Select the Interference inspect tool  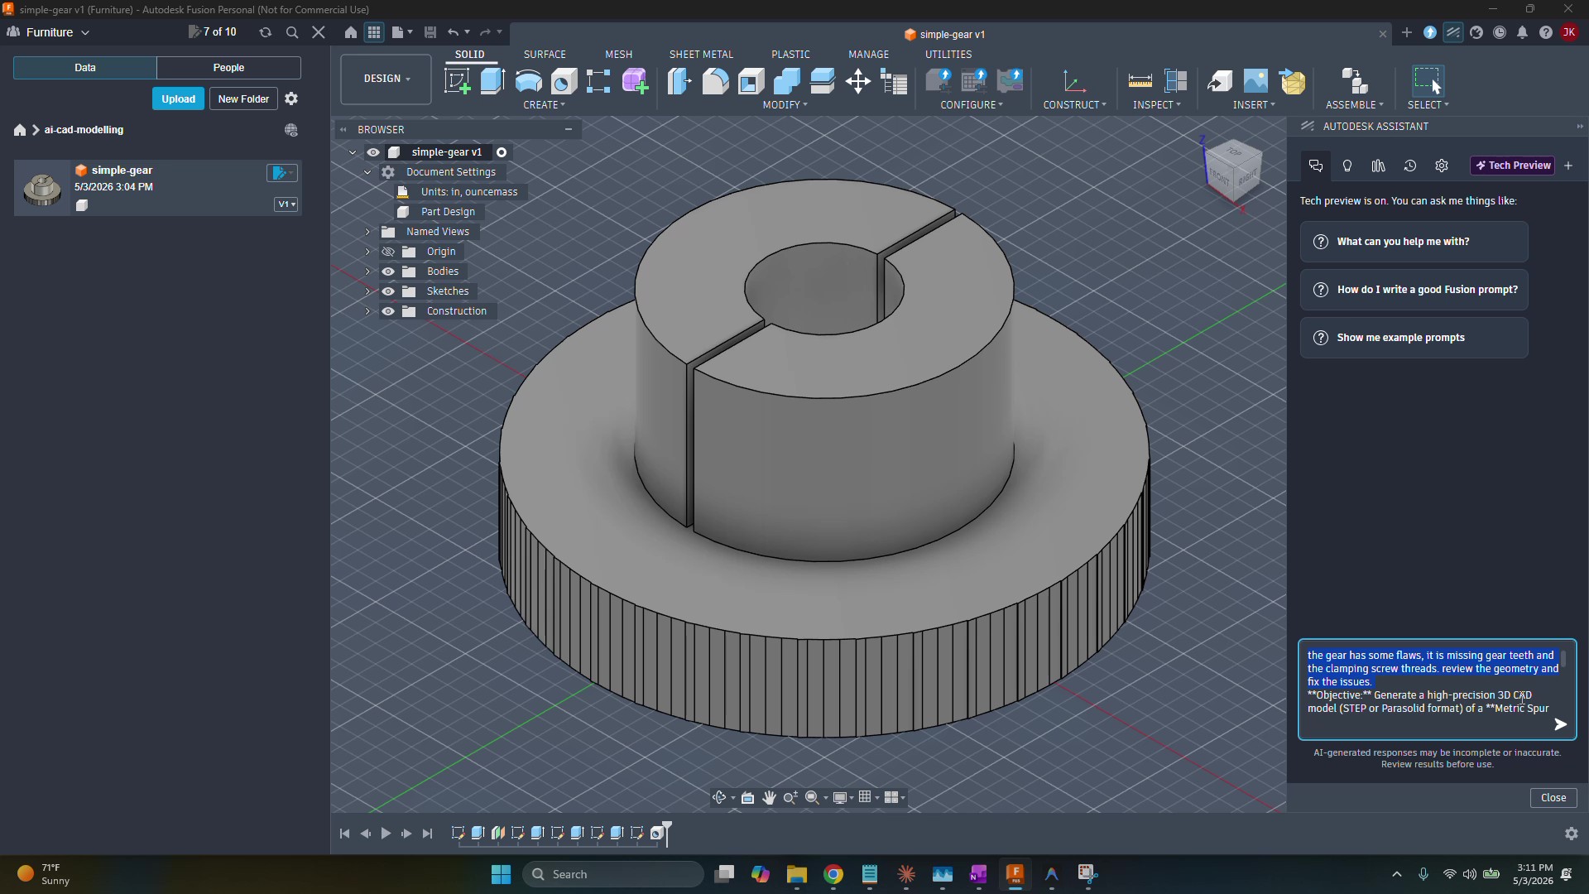point(1175,81)
